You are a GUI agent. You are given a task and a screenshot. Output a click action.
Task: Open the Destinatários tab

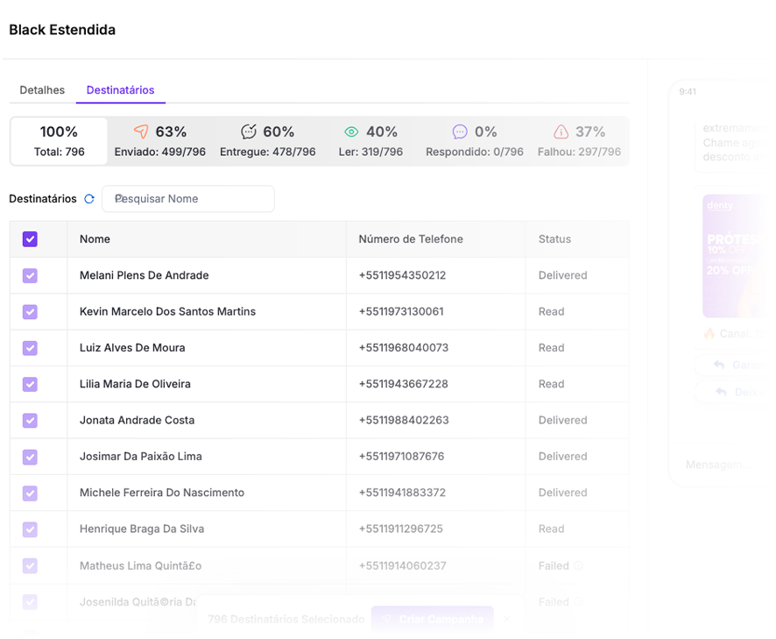point(120,90)
